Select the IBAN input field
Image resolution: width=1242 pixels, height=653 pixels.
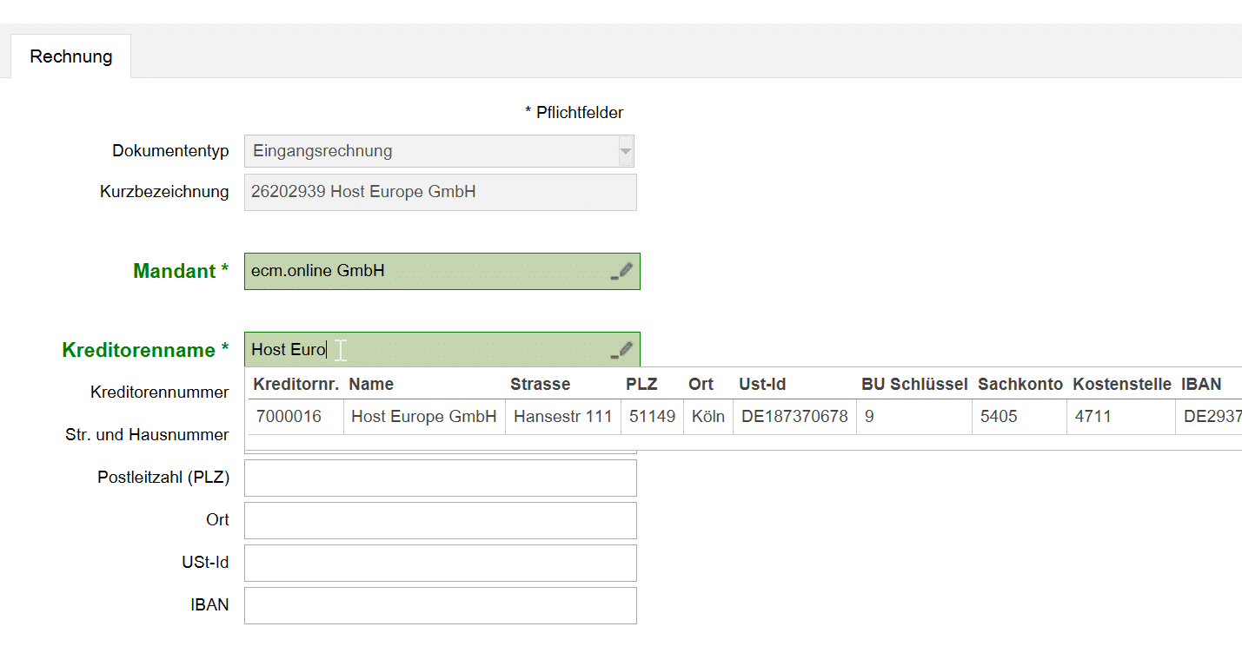440,606
